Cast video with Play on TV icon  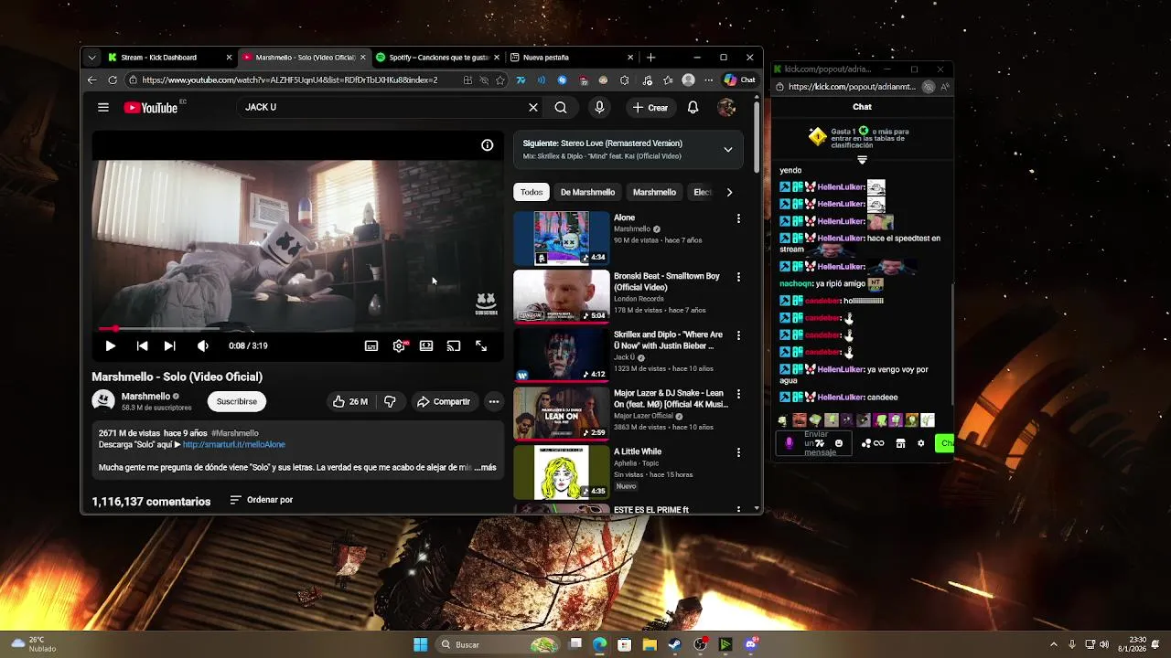coord(454,346)
